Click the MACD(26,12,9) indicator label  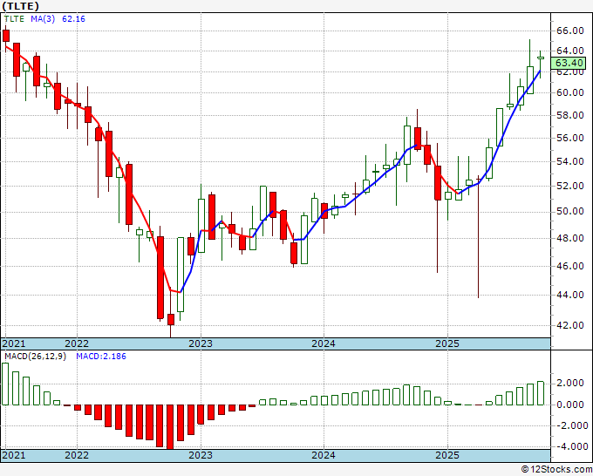(x=35, y=357)
